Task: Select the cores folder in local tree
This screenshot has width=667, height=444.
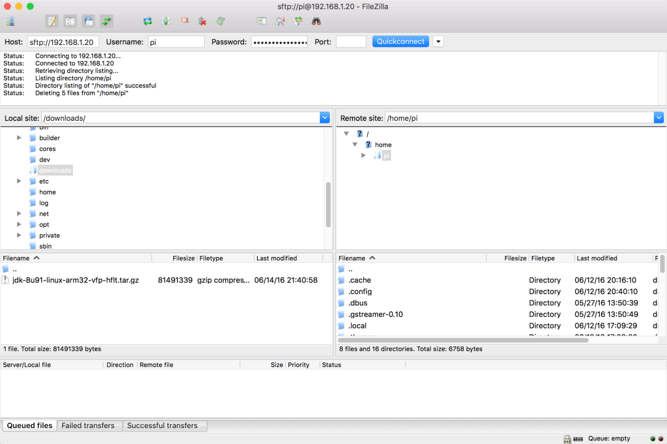Action: pyautogui.click(x=47, y=149)
